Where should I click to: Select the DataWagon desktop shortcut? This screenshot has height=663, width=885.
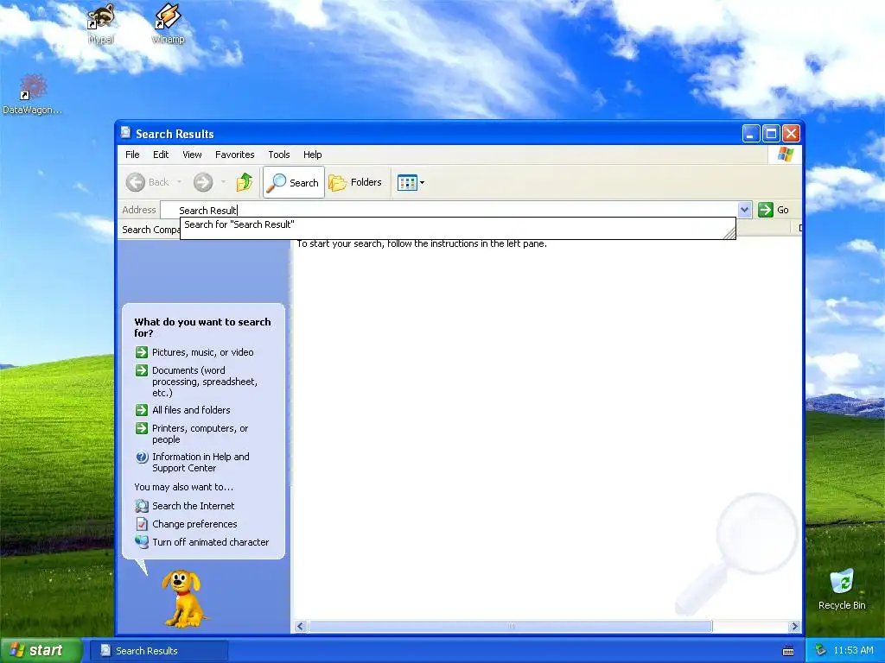[x=32, y=94]
